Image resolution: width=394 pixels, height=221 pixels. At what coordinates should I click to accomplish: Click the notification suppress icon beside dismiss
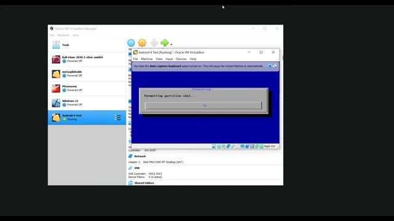pyautogui.click(x=275, y=66)
